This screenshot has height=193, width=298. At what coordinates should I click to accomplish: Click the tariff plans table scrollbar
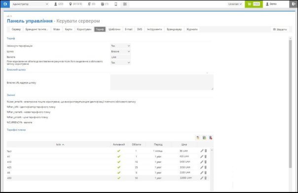tap(212, 170)
